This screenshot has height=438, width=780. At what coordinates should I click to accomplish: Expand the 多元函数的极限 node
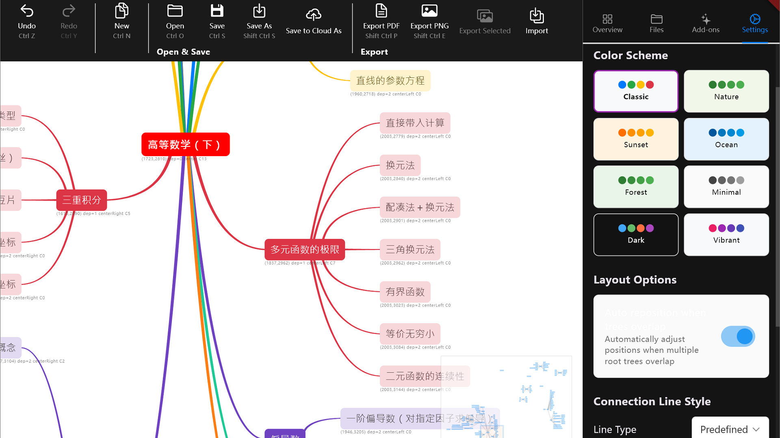[x=304, y=249]
